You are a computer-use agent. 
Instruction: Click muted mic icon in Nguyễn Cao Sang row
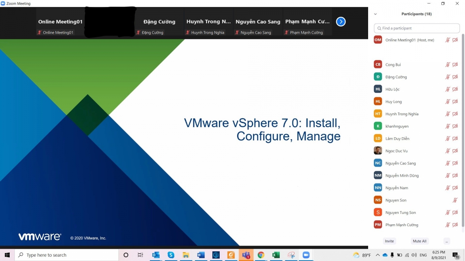(448, 163)
